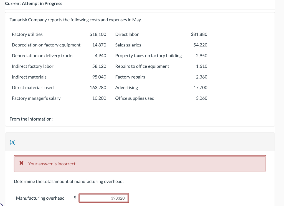Click the 'Sales salaries' label
This screenshot has height=206, width=284.
128,45
